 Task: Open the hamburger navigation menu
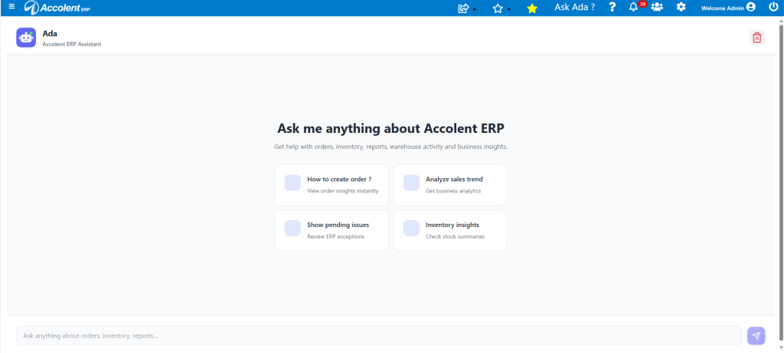point(12,6)
